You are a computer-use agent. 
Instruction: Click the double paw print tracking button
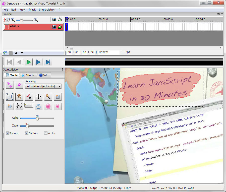coord(10,85)
